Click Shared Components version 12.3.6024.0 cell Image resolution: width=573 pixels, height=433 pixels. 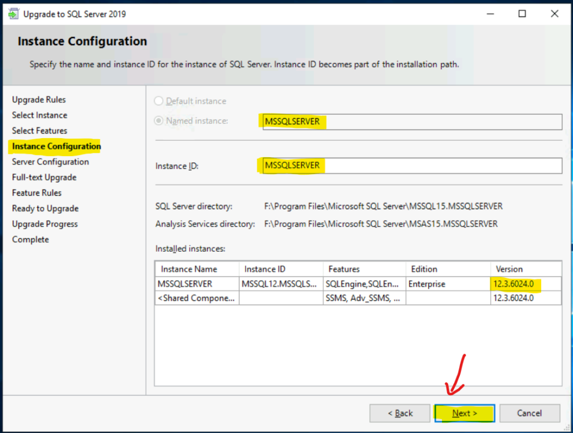(526, 298)
